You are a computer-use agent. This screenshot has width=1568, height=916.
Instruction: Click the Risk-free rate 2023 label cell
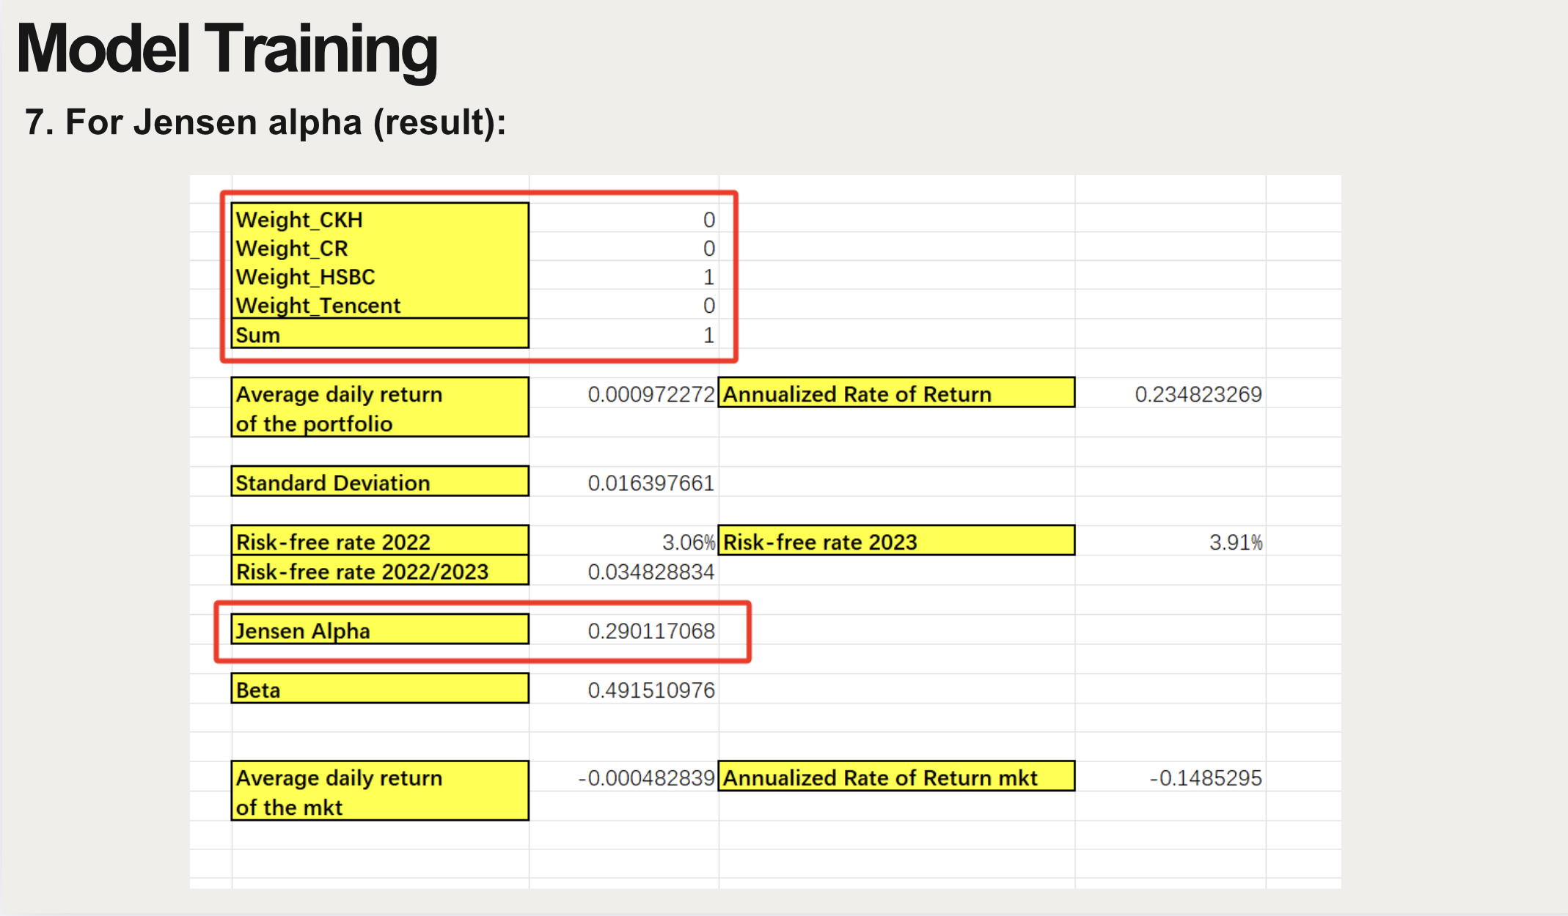click(x=895, y=542)
